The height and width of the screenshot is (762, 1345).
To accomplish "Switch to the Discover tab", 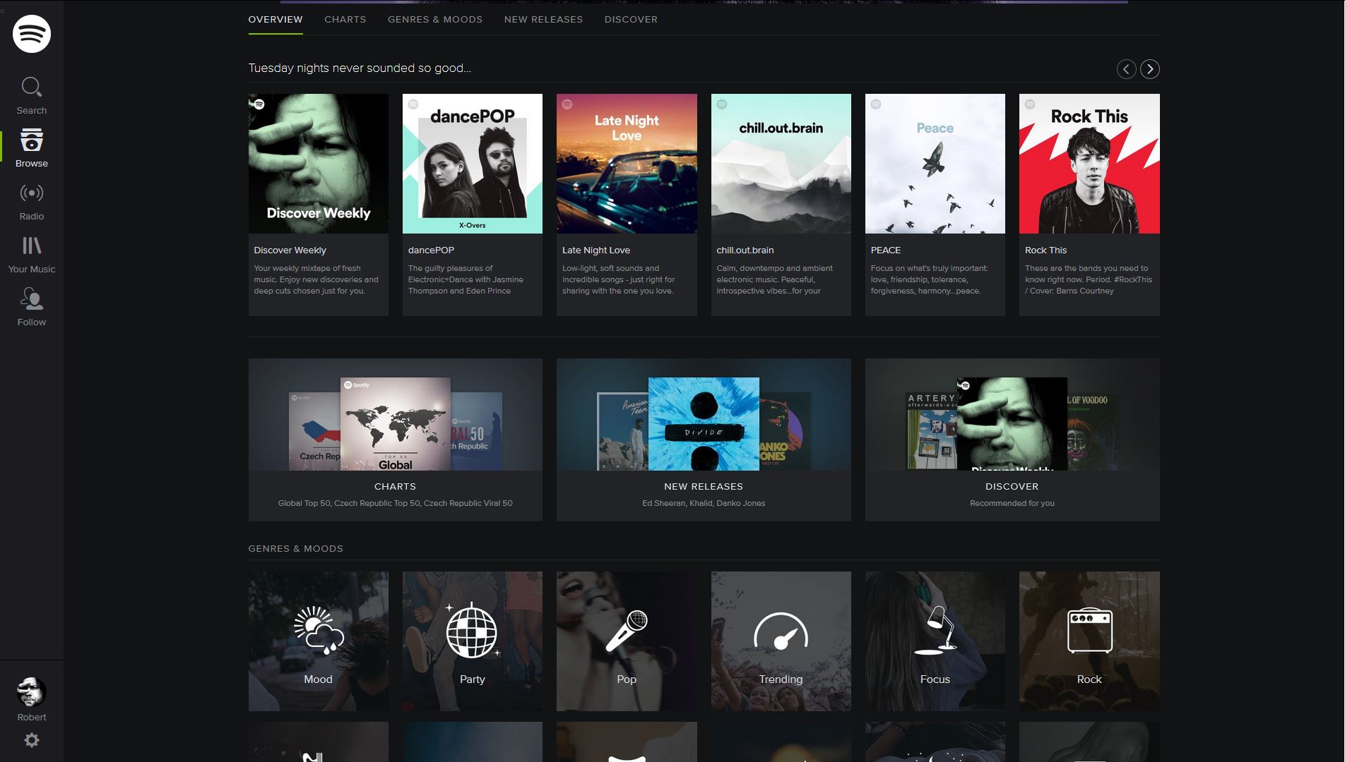I will click(x=631, y=19).
